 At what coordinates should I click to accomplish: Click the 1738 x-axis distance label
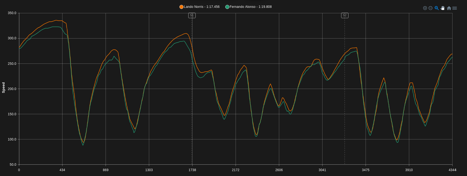point(192,170)
